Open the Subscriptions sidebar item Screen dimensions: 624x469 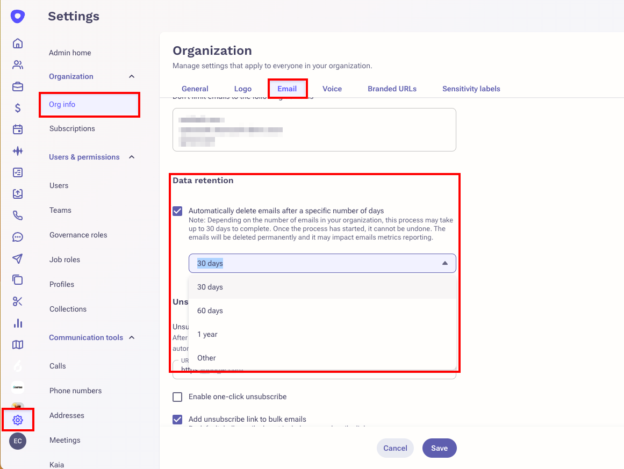tap(71, 128)
